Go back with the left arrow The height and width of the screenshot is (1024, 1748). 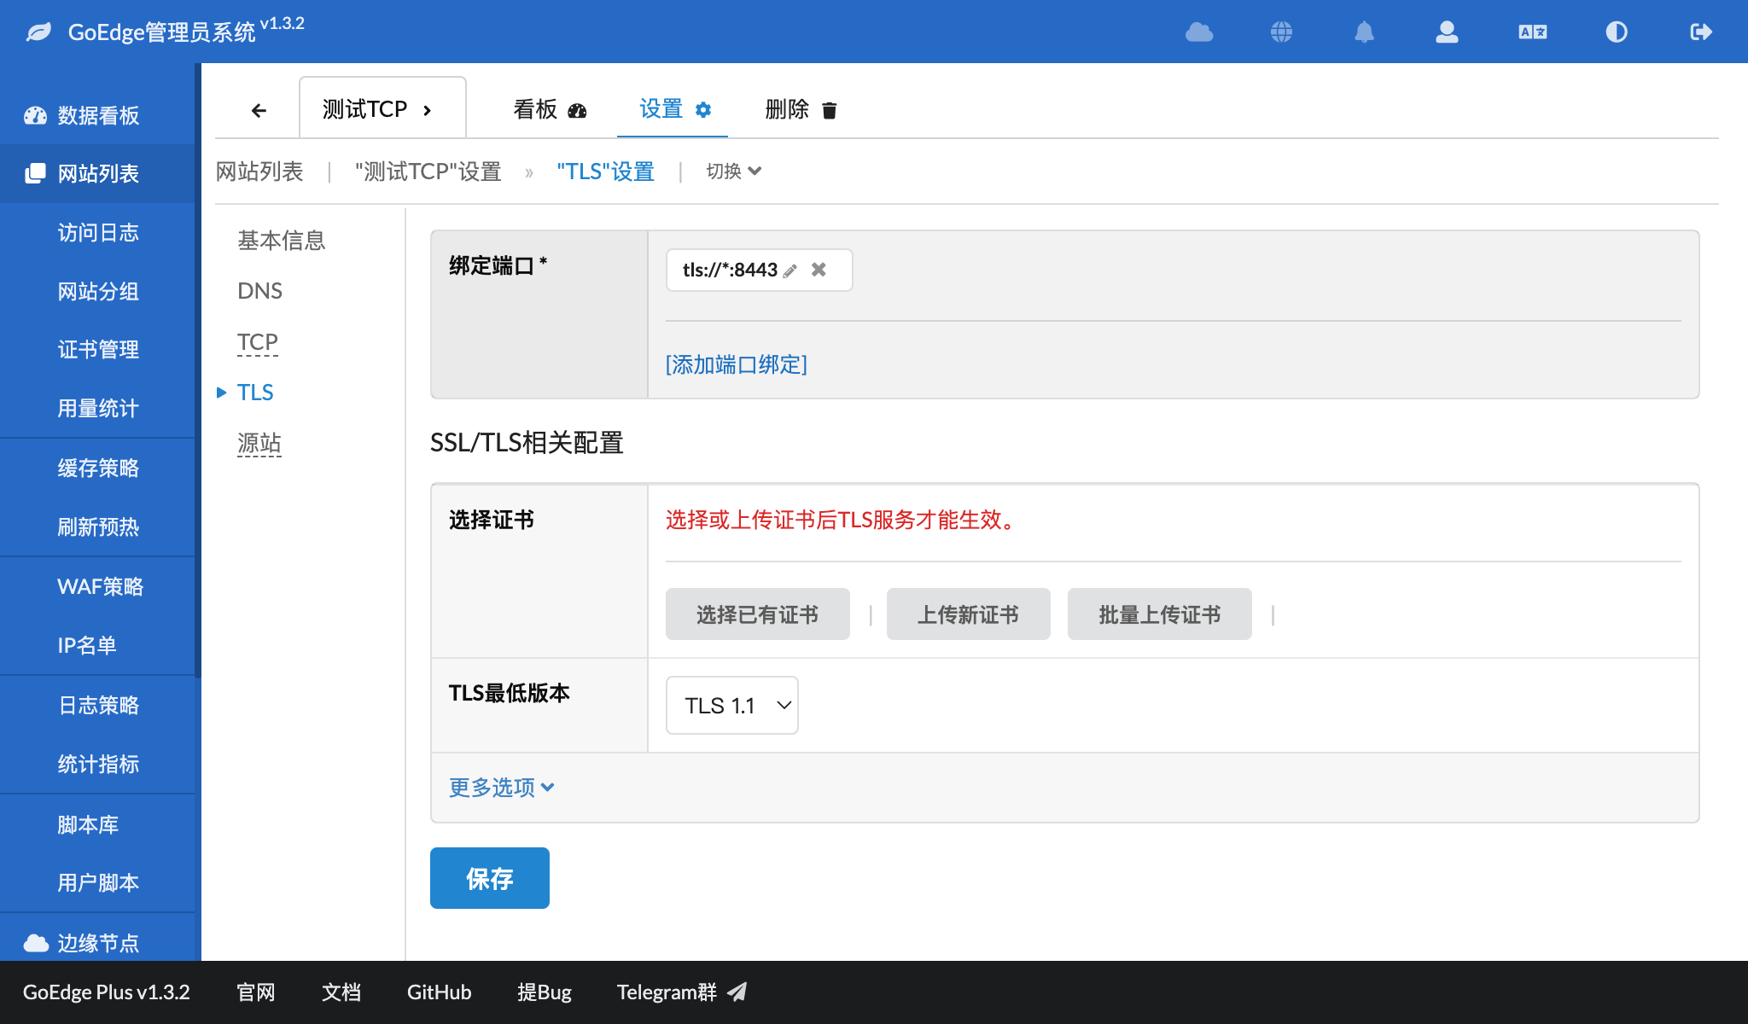coord(259,110)
